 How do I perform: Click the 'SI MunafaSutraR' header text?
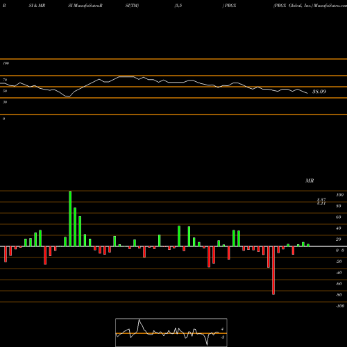85,6
